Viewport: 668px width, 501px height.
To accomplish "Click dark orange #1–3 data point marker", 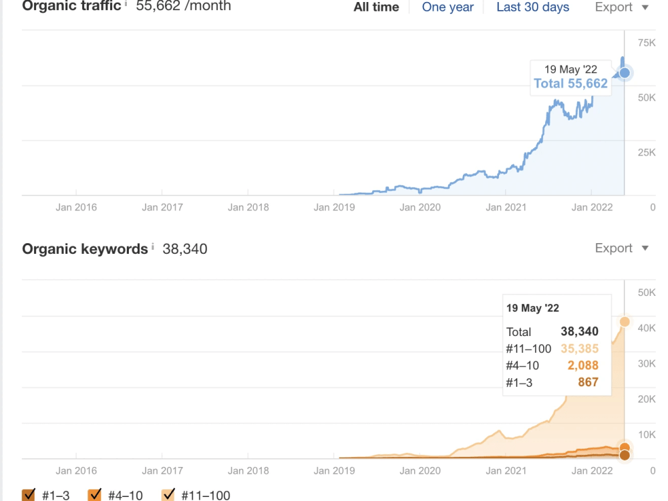I will point(625,456).
